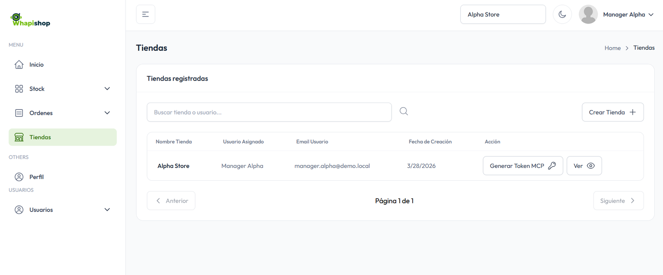Viewport: 663px width, 275px height.
Task: Expand the Stock submenu chevron
Action: (x=107, y=89)
